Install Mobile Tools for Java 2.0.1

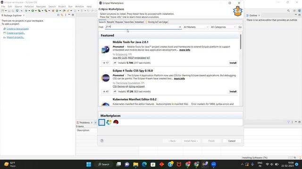click(x=233, y=63)
